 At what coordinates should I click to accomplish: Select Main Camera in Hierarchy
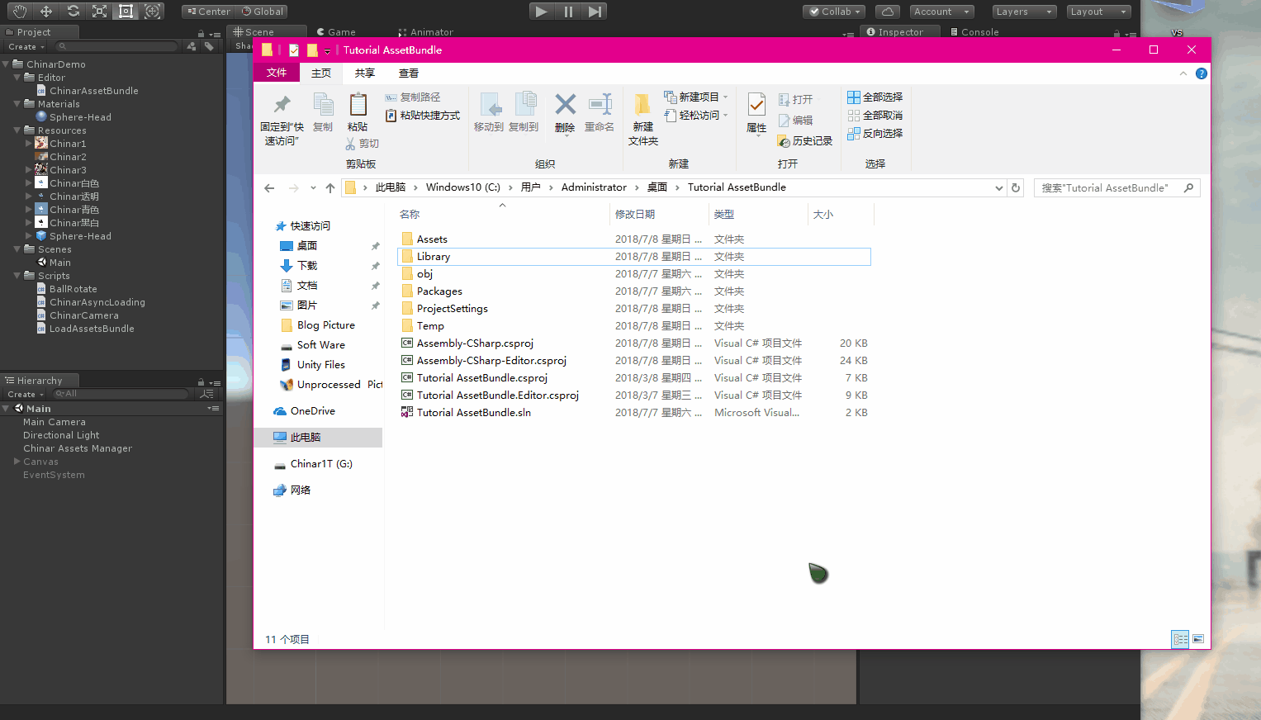click(x=55, y=422)
